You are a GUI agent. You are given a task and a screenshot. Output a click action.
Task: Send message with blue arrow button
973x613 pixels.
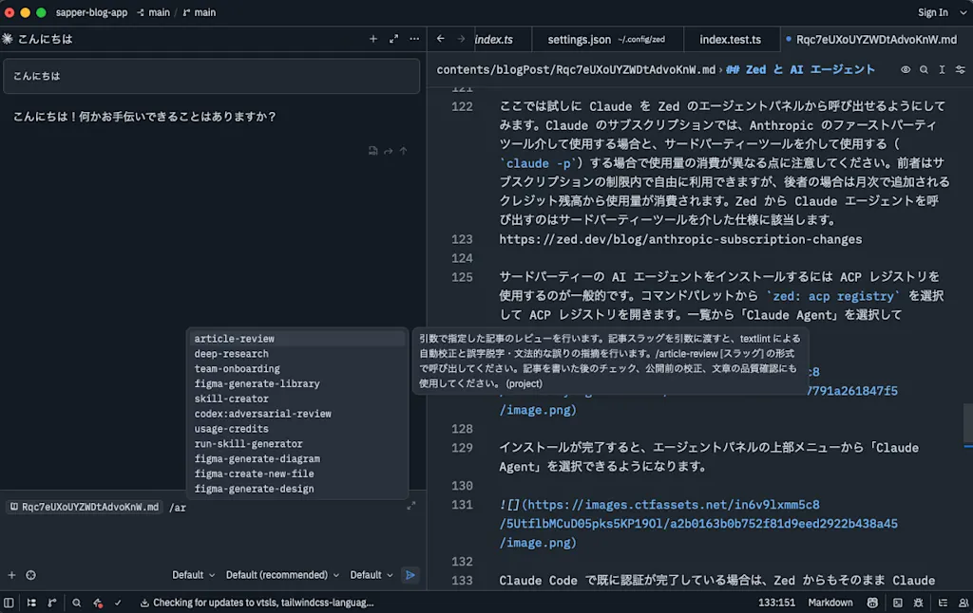(410, 575)
